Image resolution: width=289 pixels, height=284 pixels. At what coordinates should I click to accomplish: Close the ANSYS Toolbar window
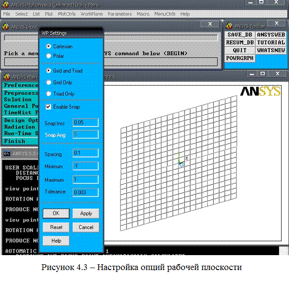(276, 24)
